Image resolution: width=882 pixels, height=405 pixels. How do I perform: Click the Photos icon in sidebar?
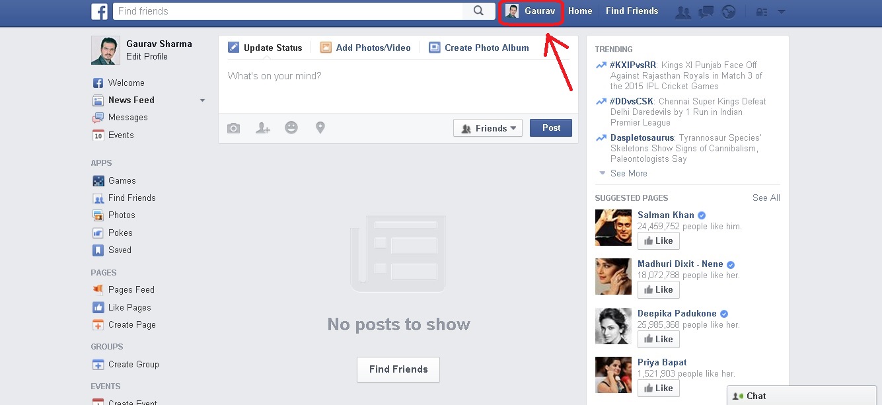click(x=98, y=215)
